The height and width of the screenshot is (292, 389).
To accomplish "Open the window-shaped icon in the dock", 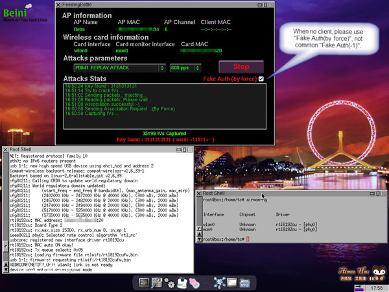I will 231,282.
